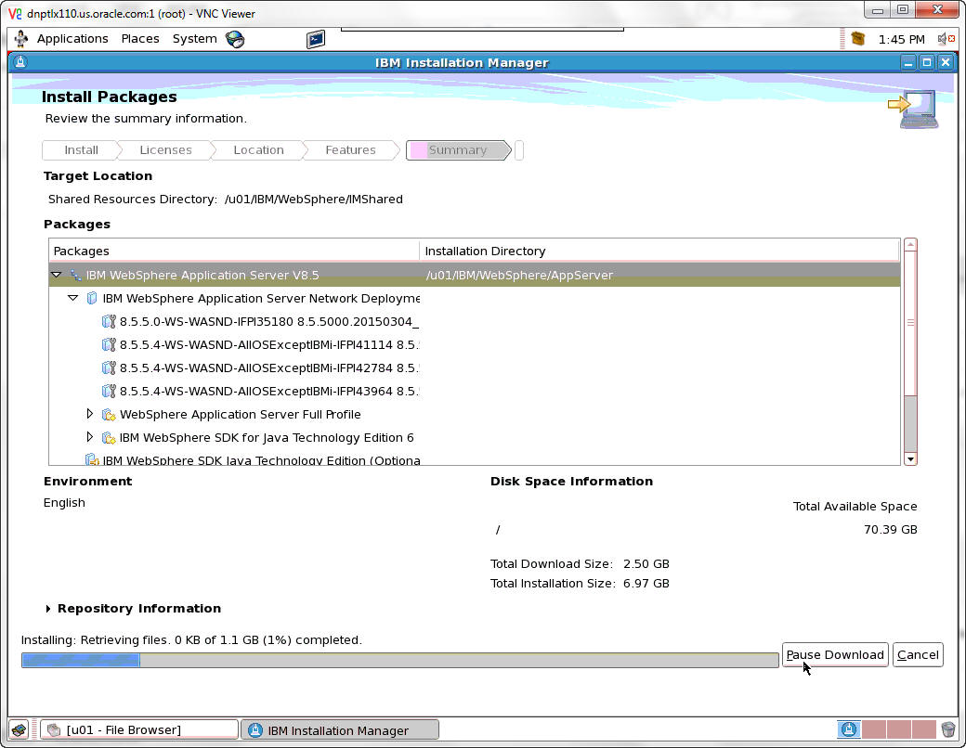Go to the Location wizard step
The image size is (966, 748).
pyautogui.click(x=258, y=150)
